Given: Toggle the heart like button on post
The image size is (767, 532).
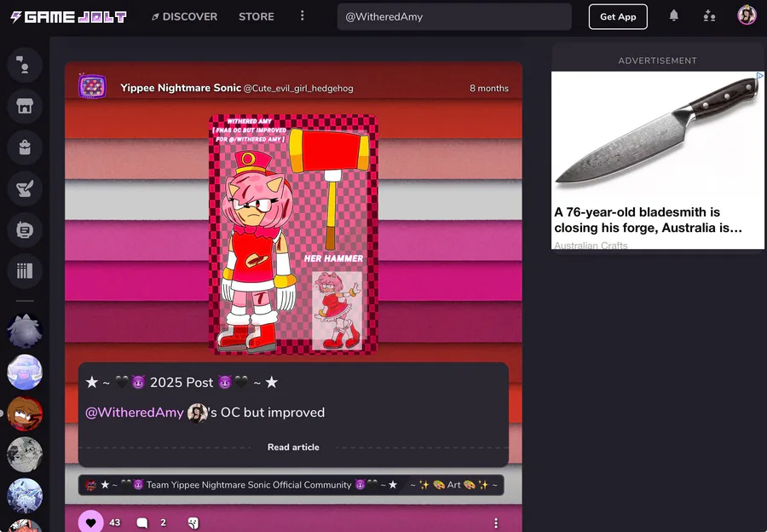Looking at the screenshot, I should (91, 523).
